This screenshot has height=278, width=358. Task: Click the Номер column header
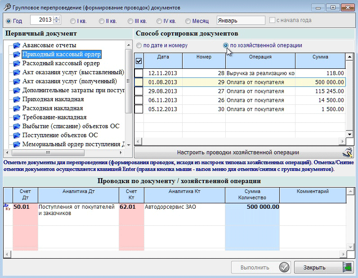pyautogui.click(x=204, y=61)
